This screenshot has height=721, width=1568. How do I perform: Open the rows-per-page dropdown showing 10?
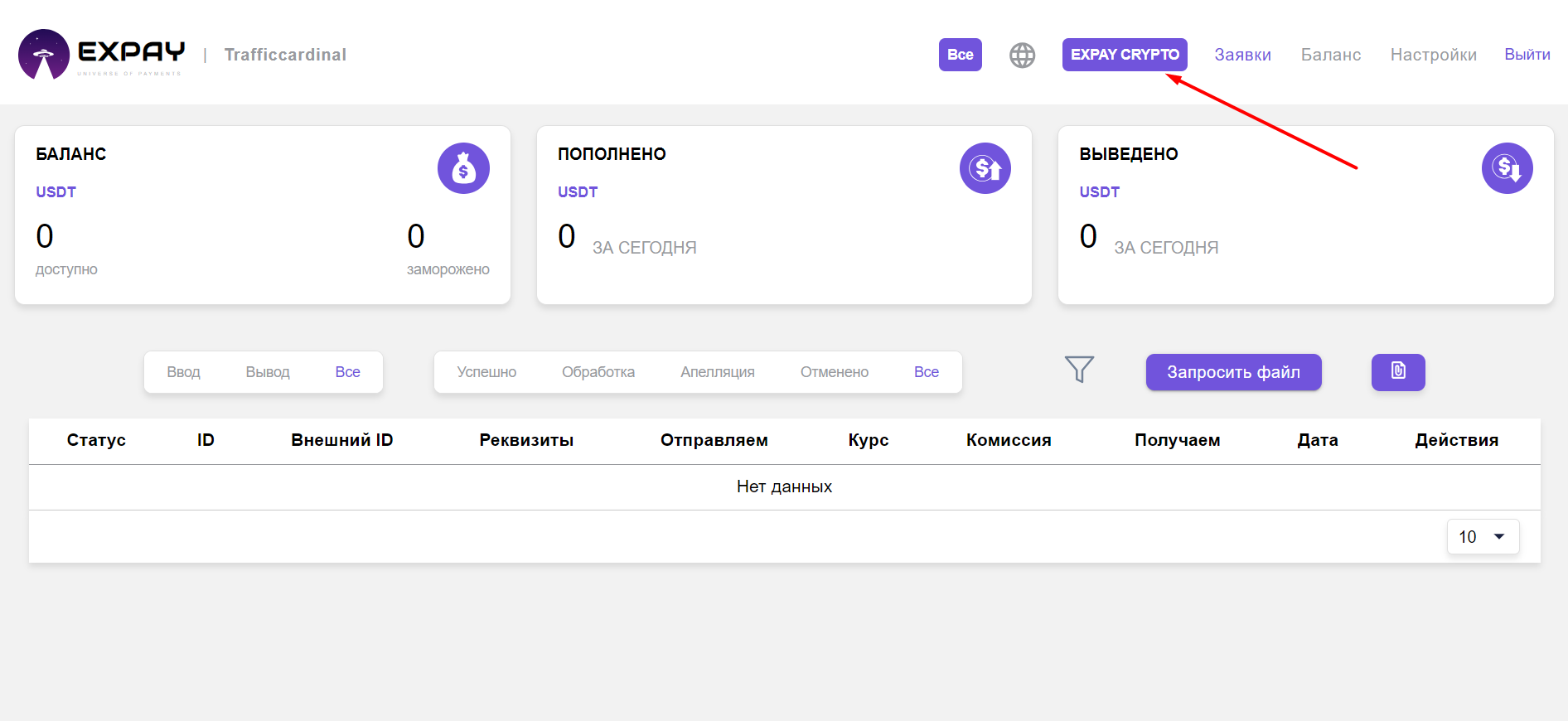(x=1483, y=537)
